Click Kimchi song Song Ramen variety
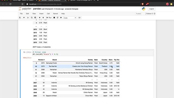This screenshot has width=174, height=98. click(84, 63)
